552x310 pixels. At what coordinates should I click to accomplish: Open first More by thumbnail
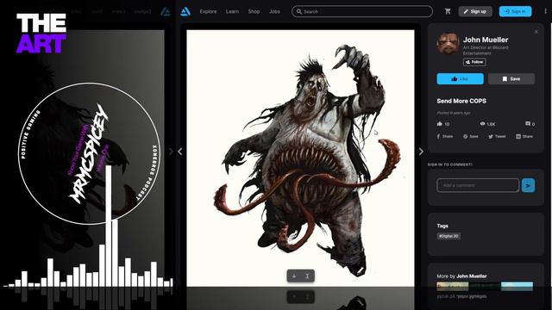click(x=452, y=286)
